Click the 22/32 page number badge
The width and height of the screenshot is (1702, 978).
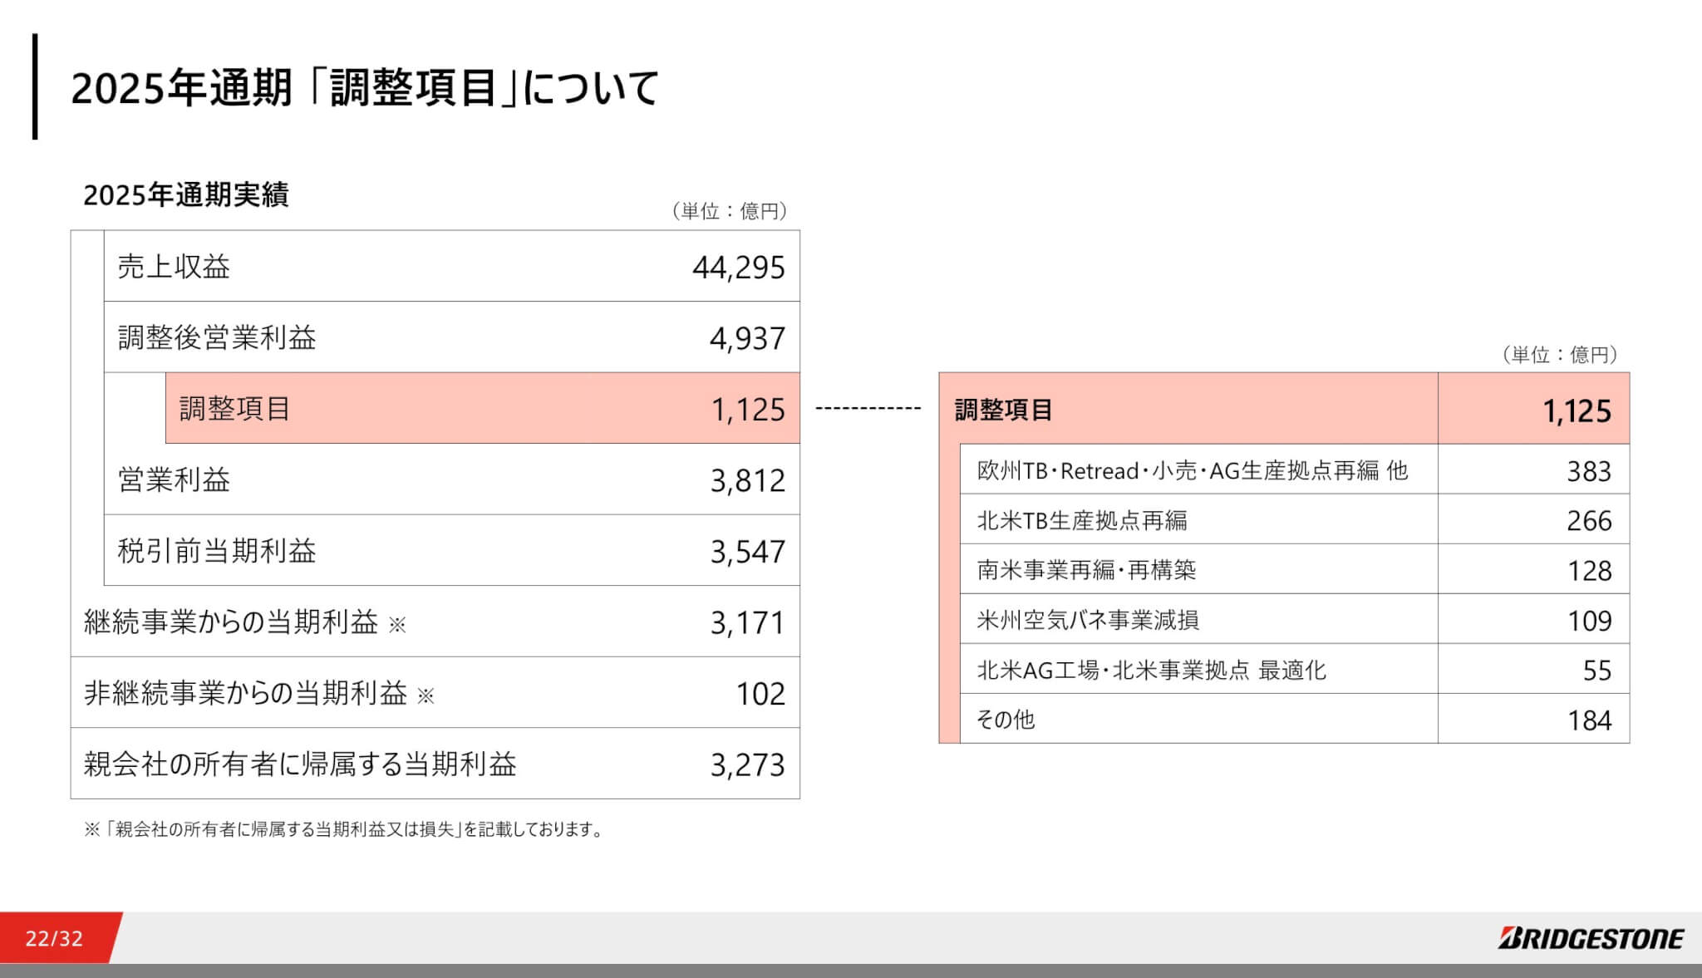tap(54, 939)
